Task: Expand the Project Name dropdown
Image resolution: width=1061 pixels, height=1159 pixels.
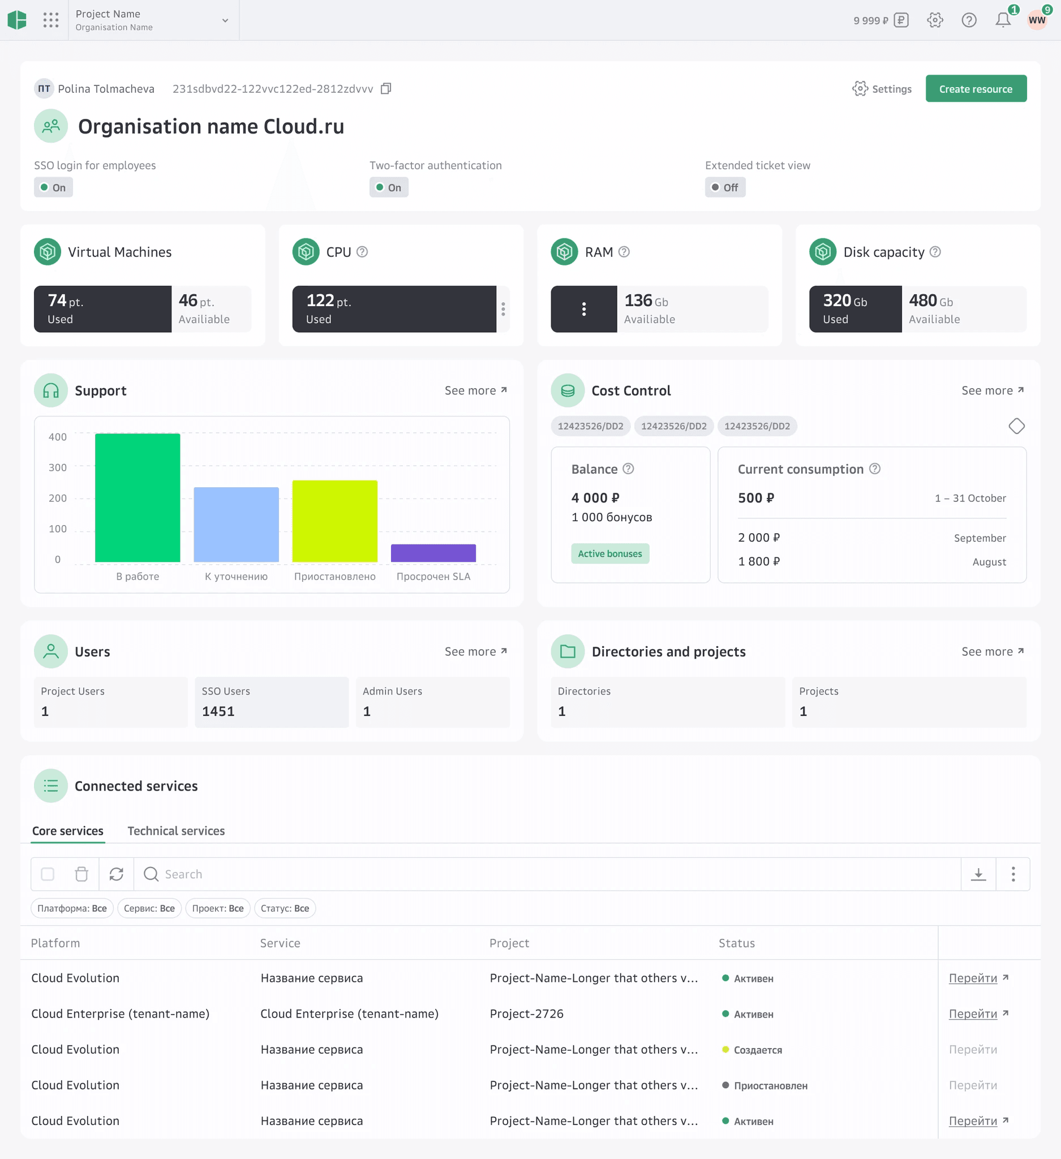Action: click(x=153, y=20)
